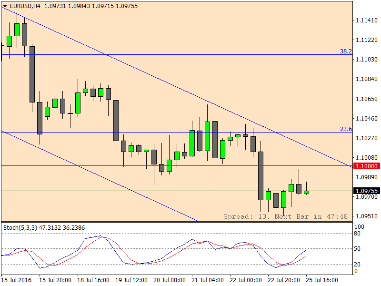Click the stochastic scale value 20
This screenshot has width=381, height=286.
(358, 265)
